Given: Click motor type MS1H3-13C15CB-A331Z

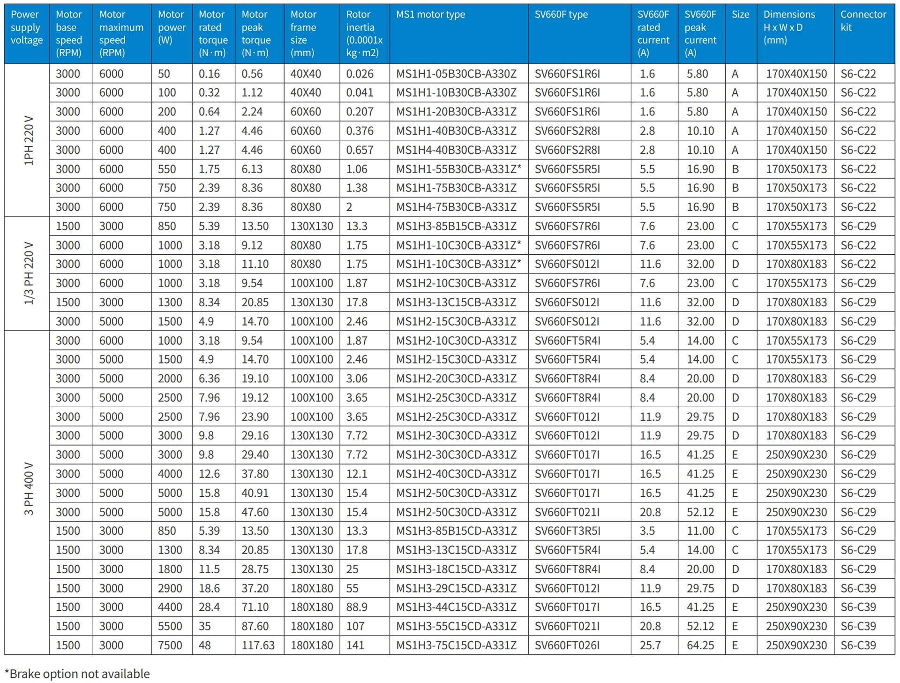Looking at the screenshot, I should [x=456, y=303].
